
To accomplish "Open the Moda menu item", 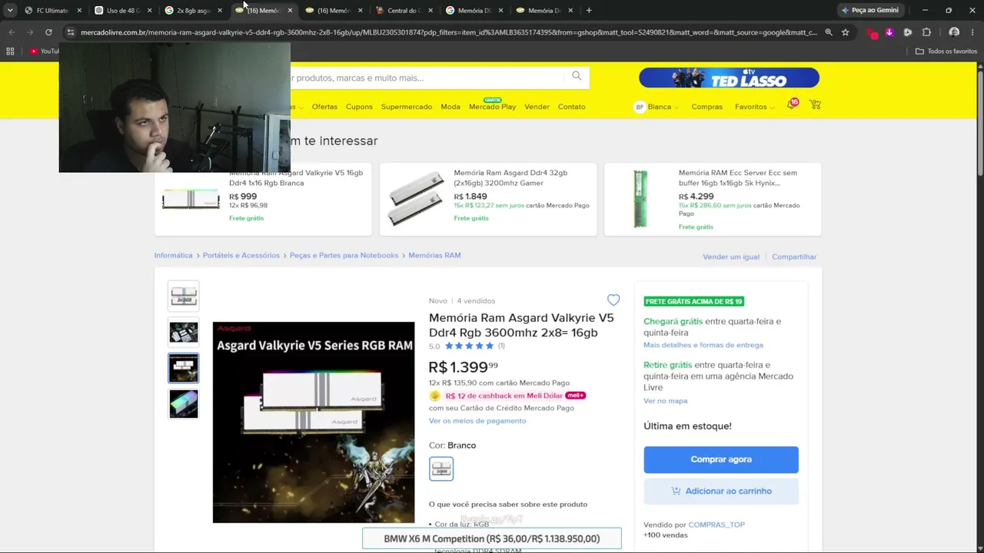I will tap(450, 107).
